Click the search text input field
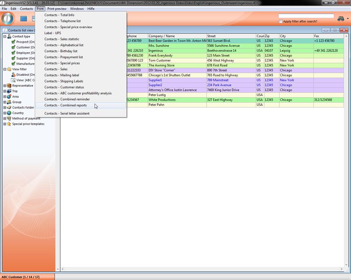The width and height of the screenshot is (351, 280). (306, 16)
